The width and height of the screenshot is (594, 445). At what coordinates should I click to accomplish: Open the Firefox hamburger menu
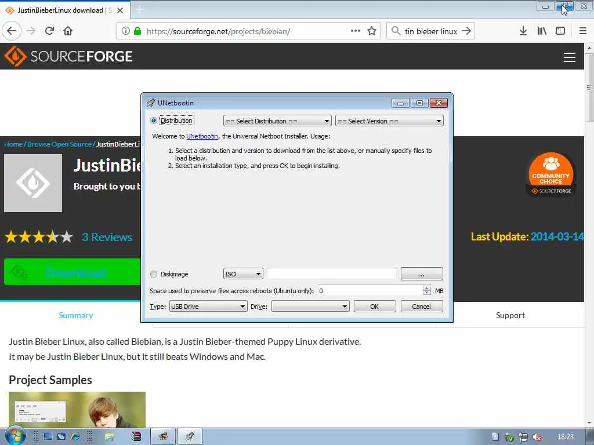[x=582, y=31]
